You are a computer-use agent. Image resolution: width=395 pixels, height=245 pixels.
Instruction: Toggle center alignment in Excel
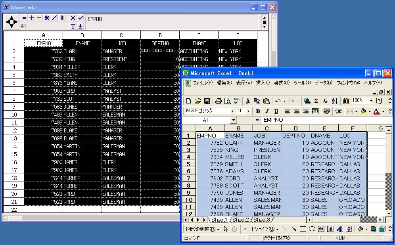click(x=297, y=111)
